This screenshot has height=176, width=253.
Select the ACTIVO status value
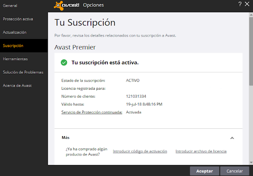click(x=133, y=80)
